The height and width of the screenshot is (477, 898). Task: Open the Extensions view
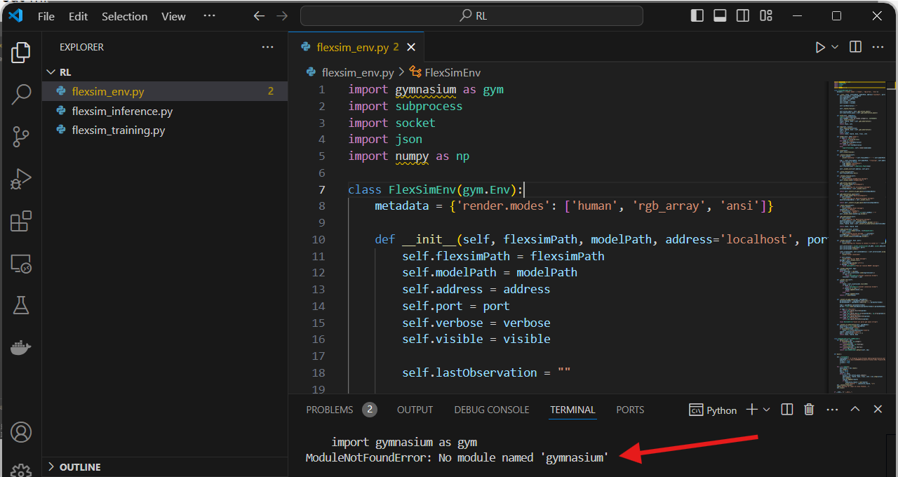point(21,222)
